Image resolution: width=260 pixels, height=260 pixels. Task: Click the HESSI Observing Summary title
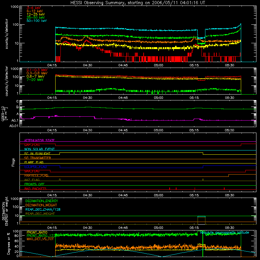(138, 3)
